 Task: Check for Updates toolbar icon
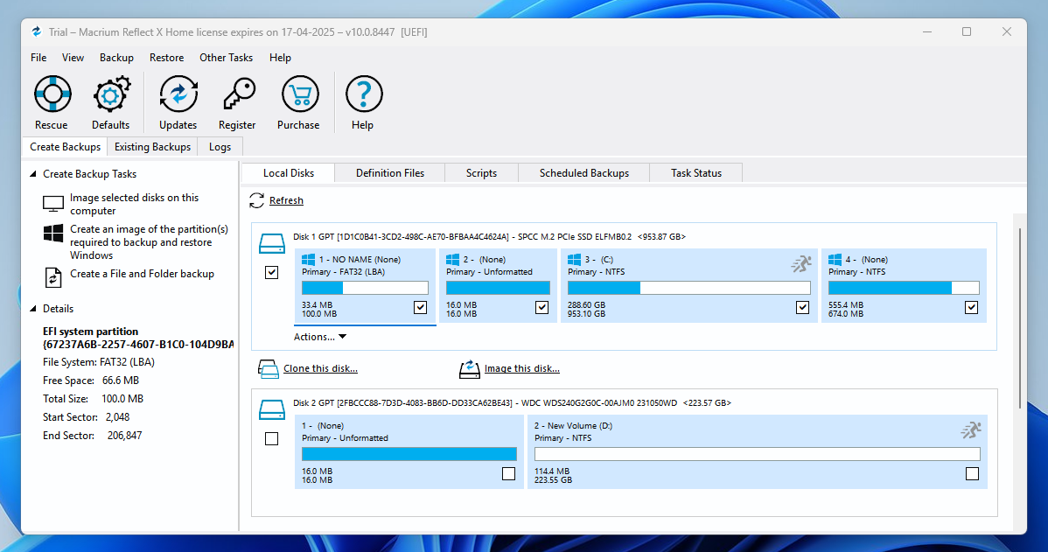click(x=178, y=94)
